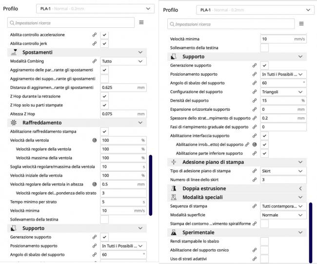Open Configurazione del supporto dropdown

283,92
